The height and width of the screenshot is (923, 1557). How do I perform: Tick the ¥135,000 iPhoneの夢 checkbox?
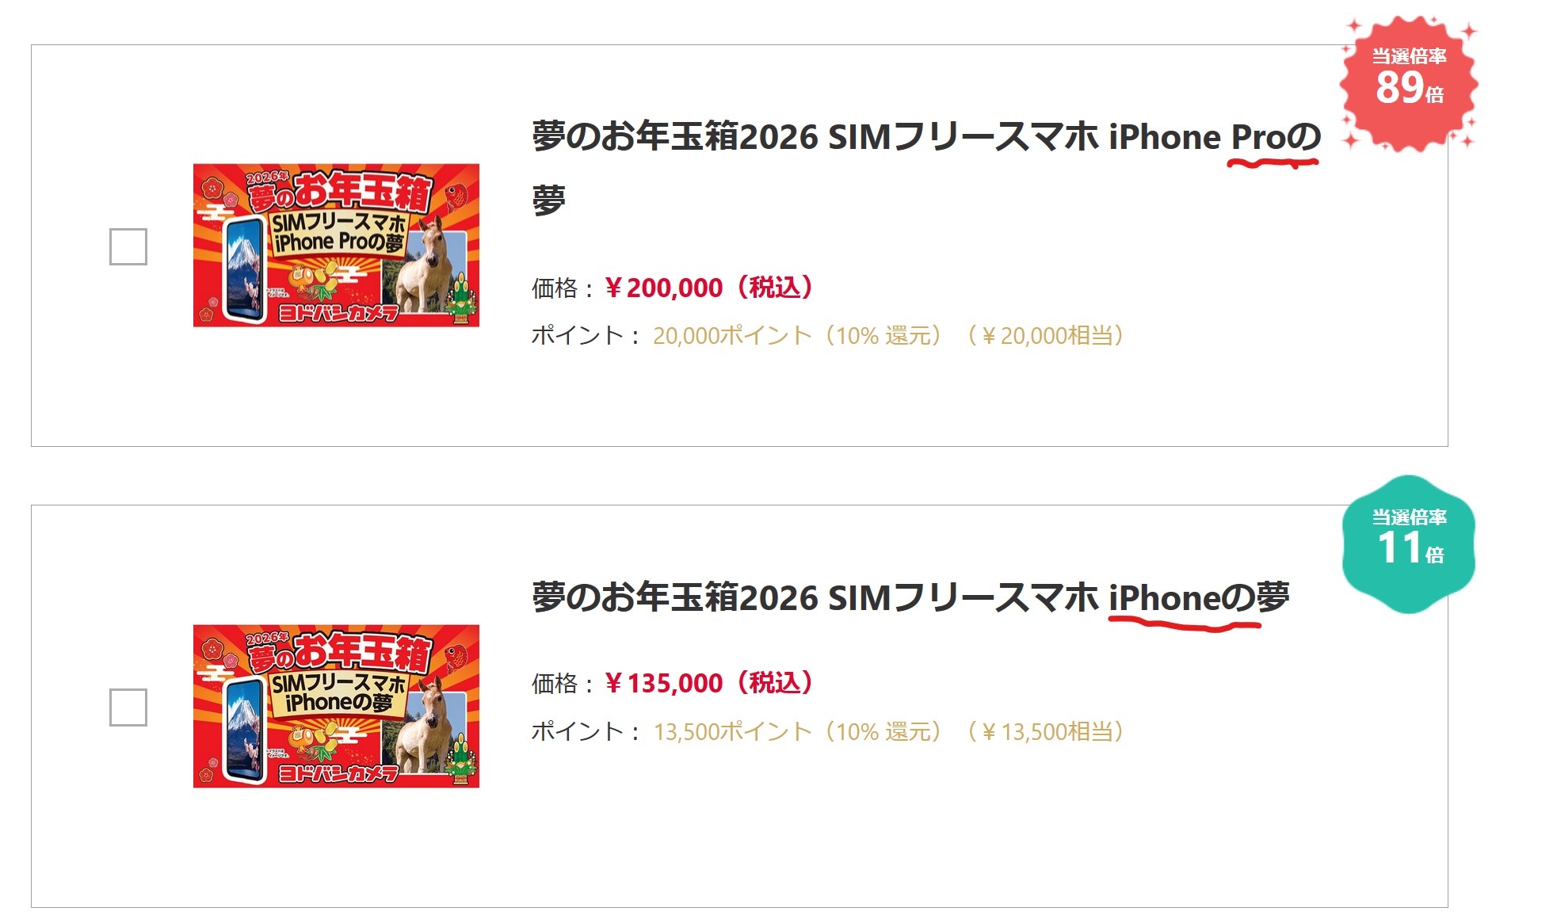[128, 707]
